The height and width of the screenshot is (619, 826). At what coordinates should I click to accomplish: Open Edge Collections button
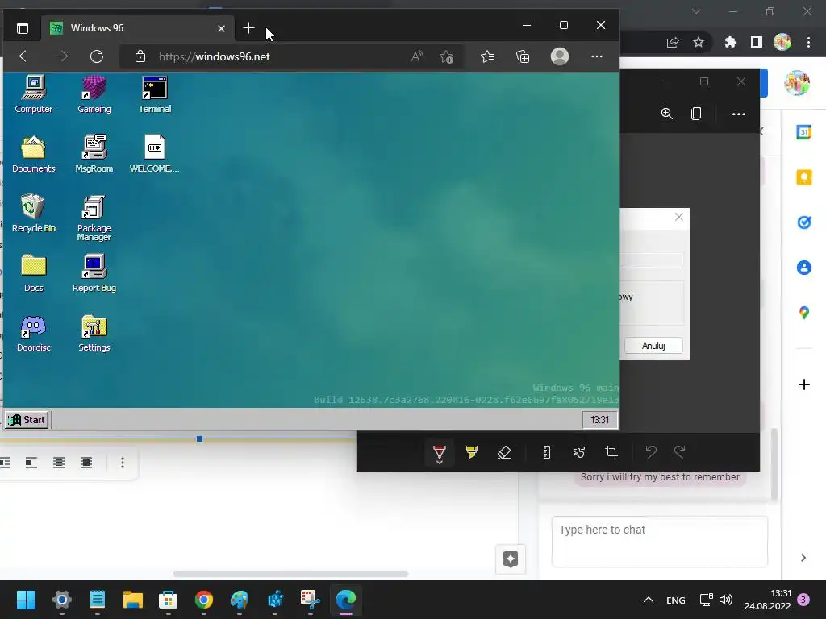pos(523,56)
